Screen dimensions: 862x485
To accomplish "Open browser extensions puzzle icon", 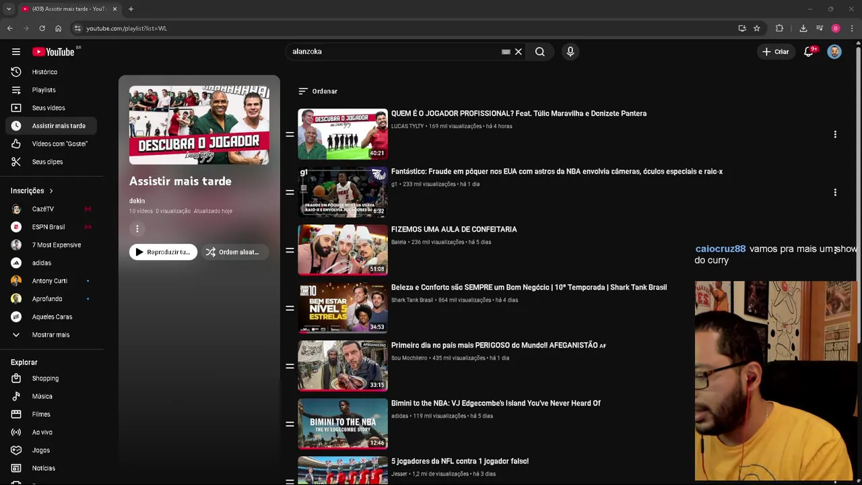I will [x=779, y=28].
